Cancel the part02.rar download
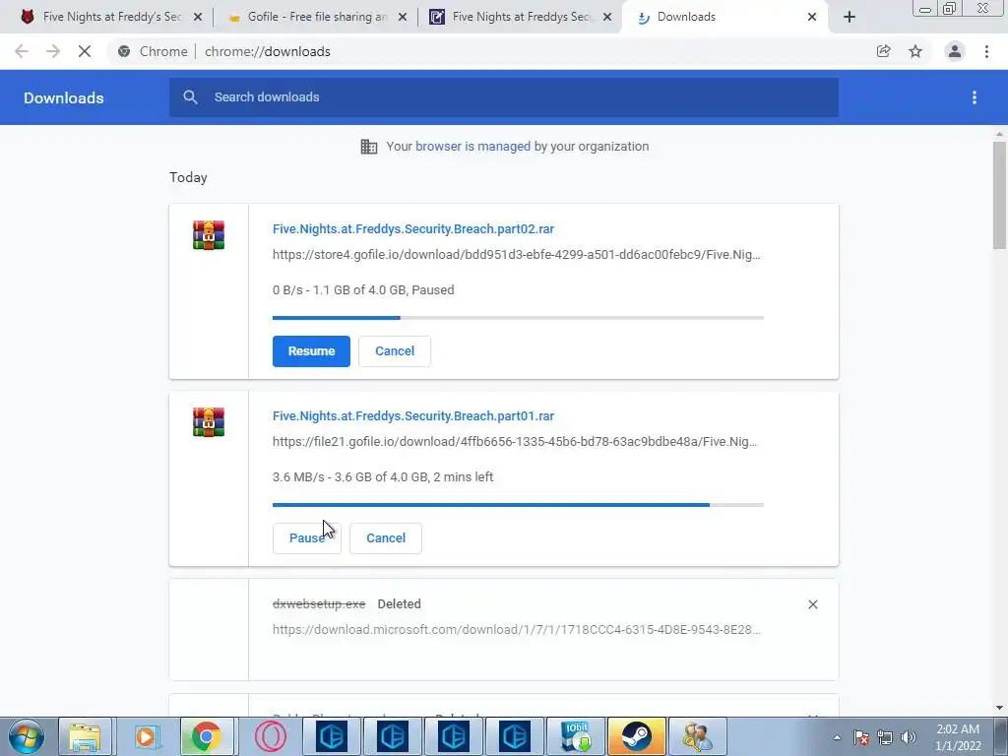 click(x=394, y=351)
